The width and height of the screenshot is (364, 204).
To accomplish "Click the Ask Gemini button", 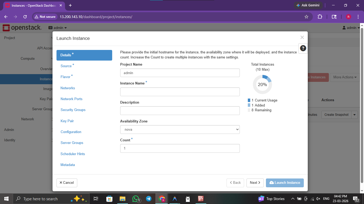I will tap(308, 5).
